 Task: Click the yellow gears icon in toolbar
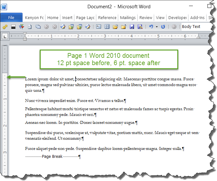click(5, 27)
